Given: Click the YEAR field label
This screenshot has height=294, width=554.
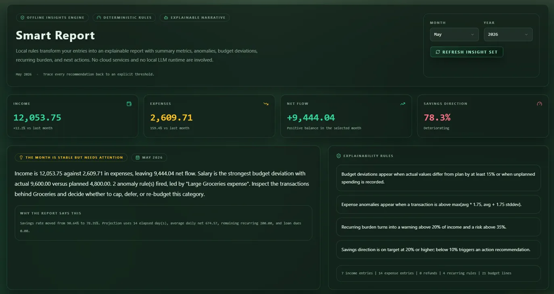Looking at the screenshot, I should (489, 23).
